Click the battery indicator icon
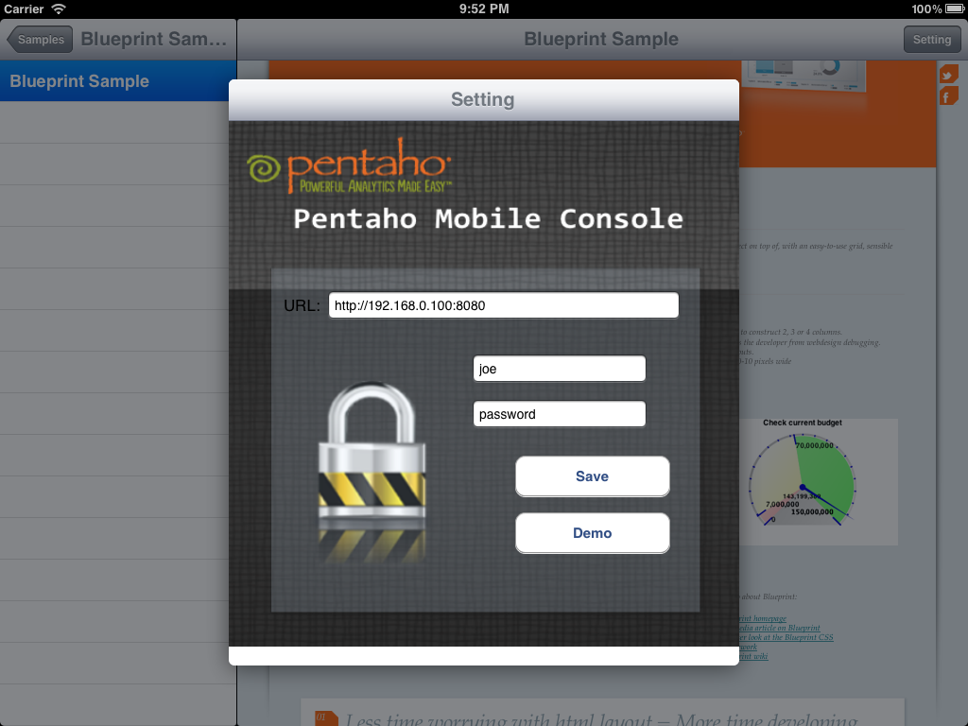Viewport: 968px width, 726px height. click(x=955, y=9)
